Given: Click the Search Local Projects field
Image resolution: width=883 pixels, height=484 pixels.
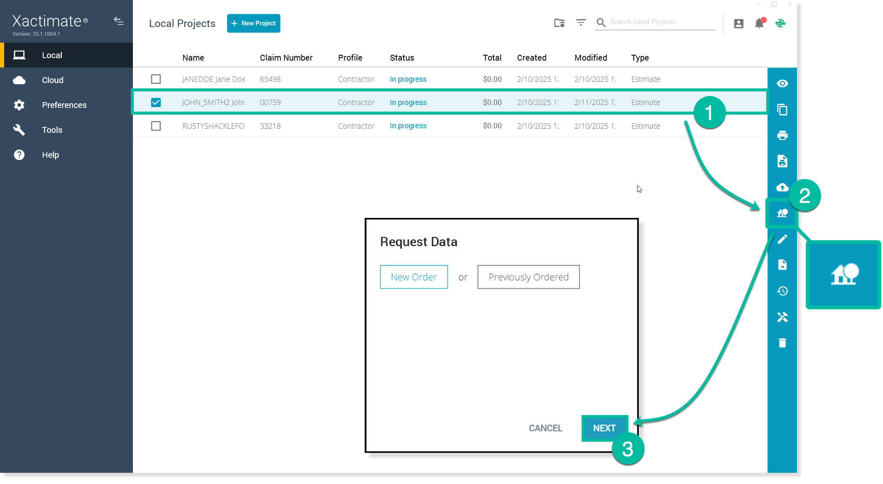Looking at the screenshot, I should 660,22.
